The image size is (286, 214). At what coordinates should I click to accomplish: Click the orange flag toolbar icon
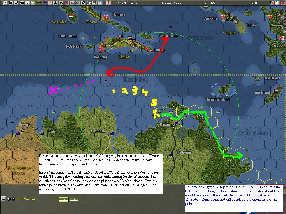pos(50,3)
